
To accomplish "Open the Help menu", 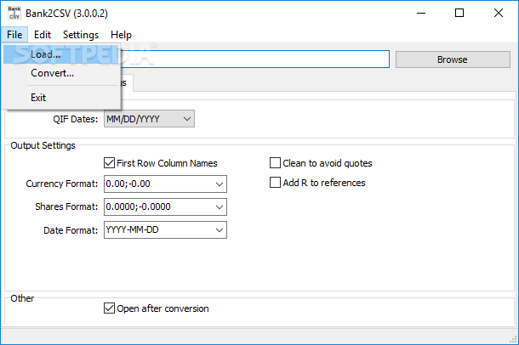I will pyautogui.click(x=121, y=35).
